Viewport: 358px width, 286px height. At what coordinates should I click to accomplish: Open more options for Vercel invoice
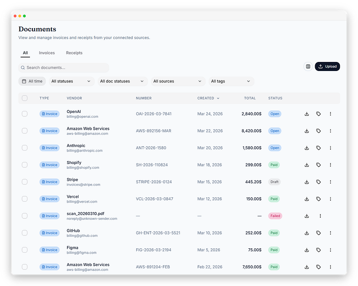point(330,199)
